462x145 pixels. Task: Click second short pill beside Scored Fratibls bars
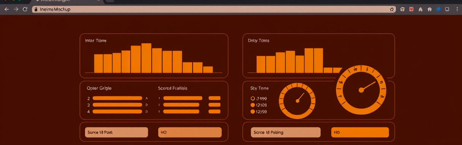coord(215,105)
